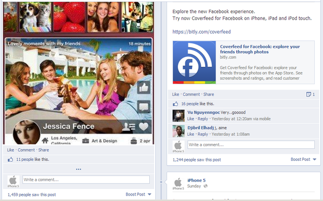This screenshot has height=201, width=323.
Task: Click timestamp Yesterday at 12:20am via mobile
Action: tap(241, 119)
